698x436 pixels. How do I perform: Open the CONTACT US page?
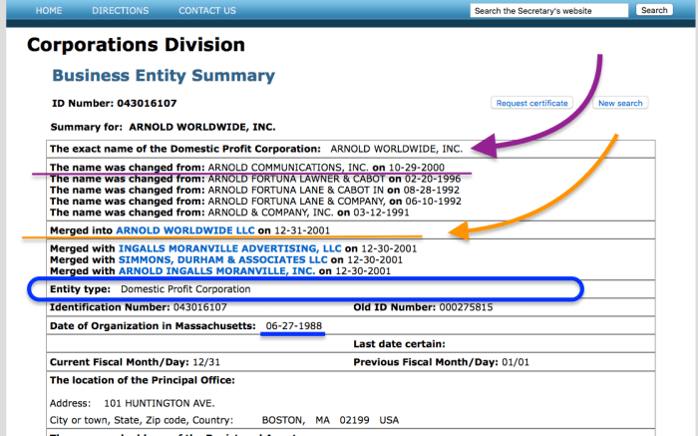[207, 11]
